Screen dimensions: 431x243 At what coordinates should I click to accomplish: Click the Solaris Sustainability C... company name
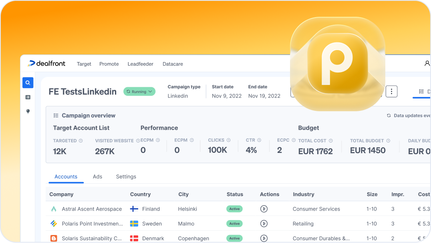92,238
